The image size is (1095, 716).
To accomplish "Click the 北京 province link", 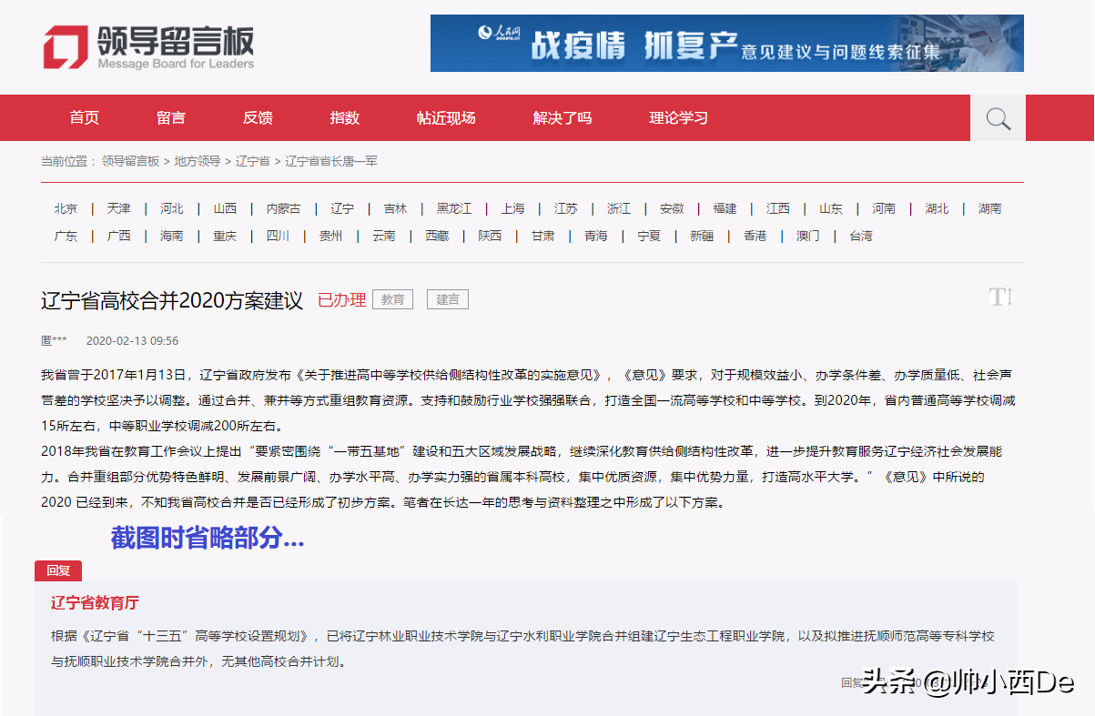I will [65, 207].
